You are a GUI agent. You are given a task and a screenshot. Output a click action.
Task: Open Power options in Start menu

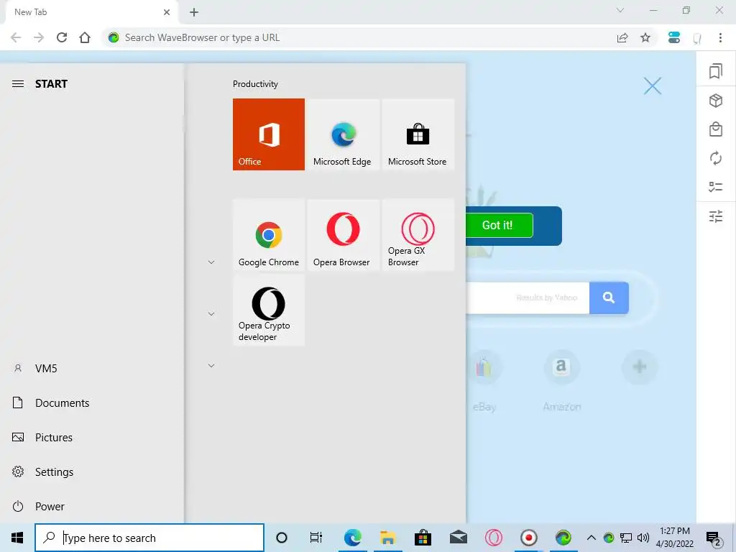(x=91, y=507)
